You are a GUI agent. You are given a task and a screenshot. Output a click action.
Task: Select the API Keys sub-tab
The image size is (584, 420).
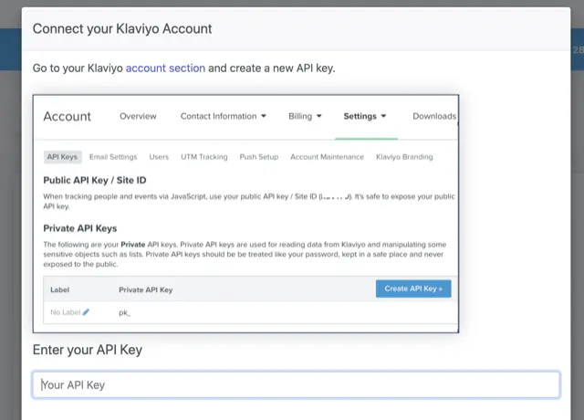(62, 157)
